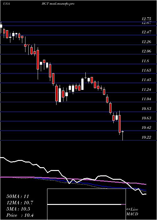Image resolution: width=157 pixels, height=220 pixels.
Task: Click inside the Live MACD box
Action: click(x=86, y=204)
